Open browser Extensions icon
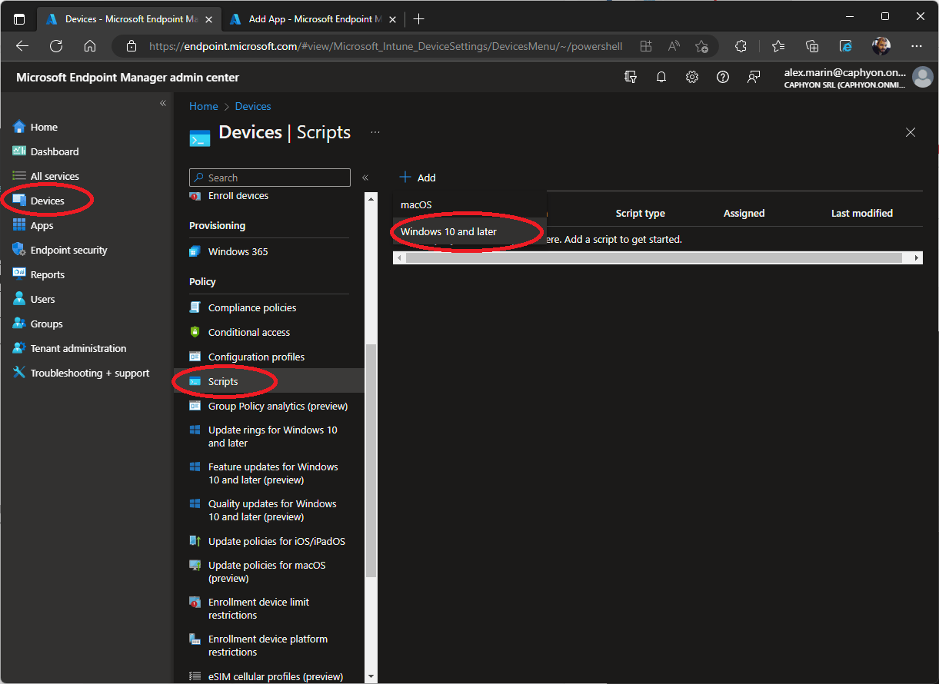The height and width of the screenshot is (684, 939). click(x=741, y=46)
